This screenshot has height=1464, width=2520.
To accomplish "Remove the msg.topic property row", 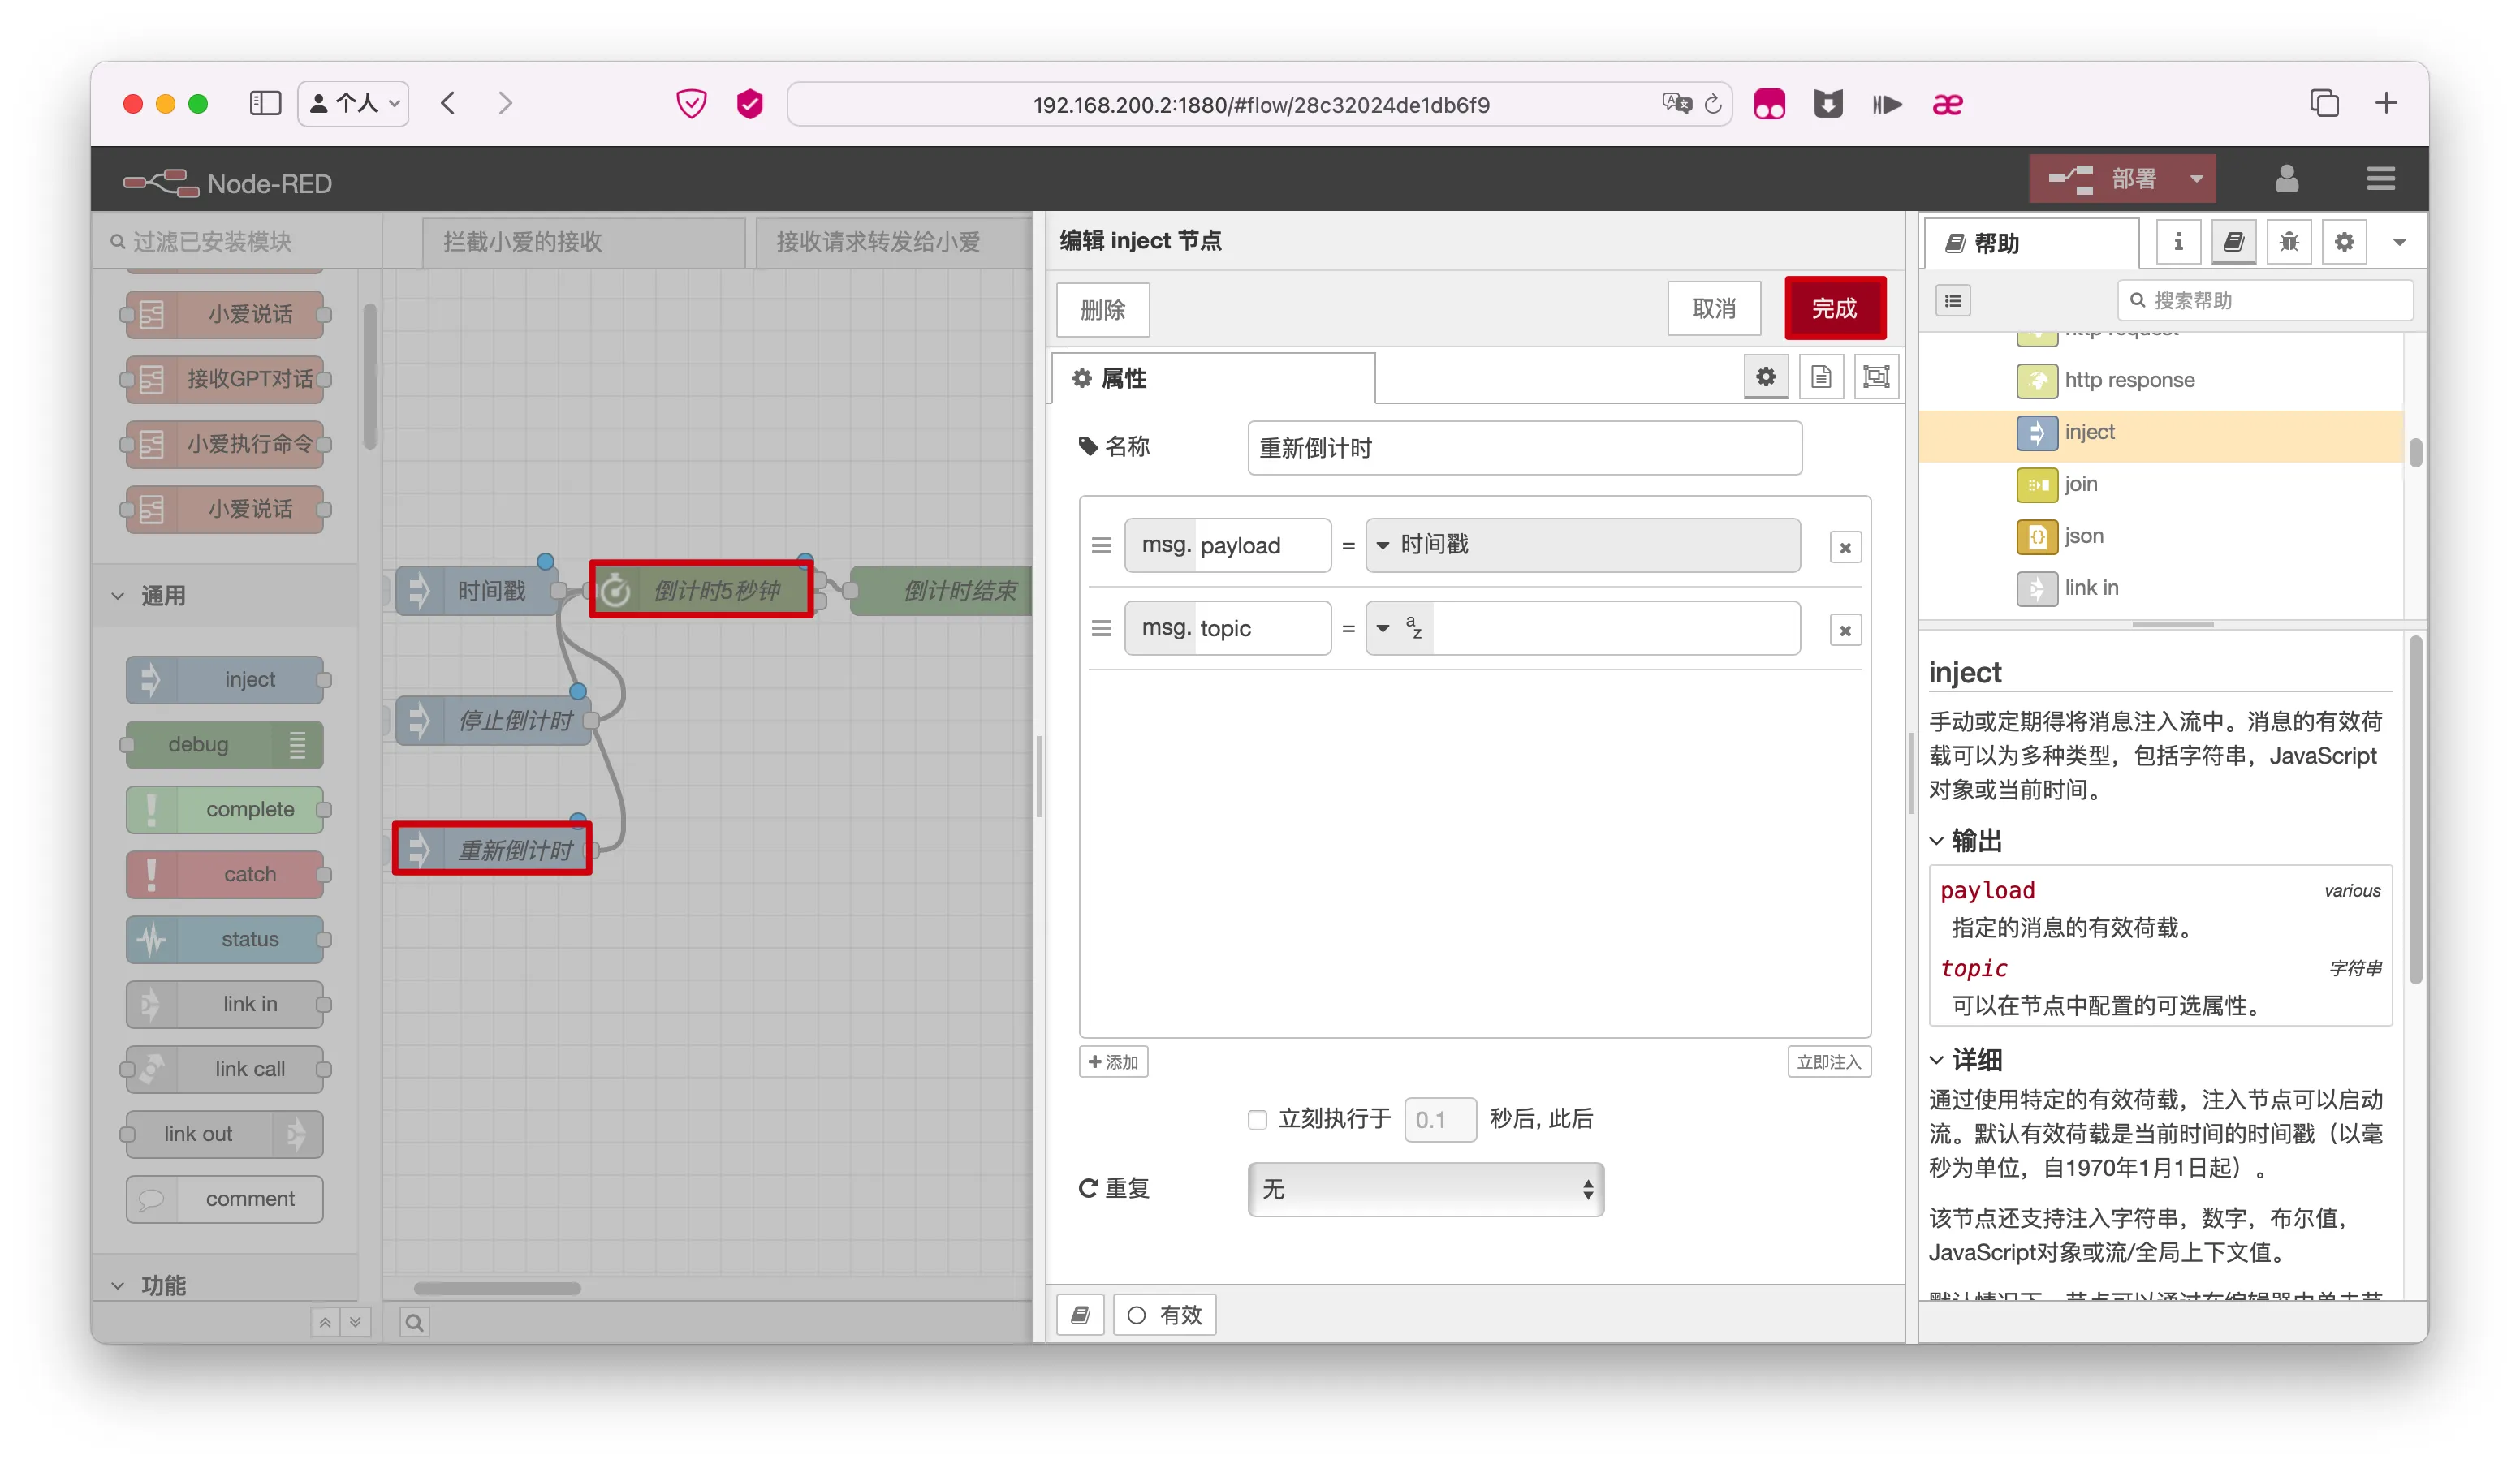I will coord(1845,630).
